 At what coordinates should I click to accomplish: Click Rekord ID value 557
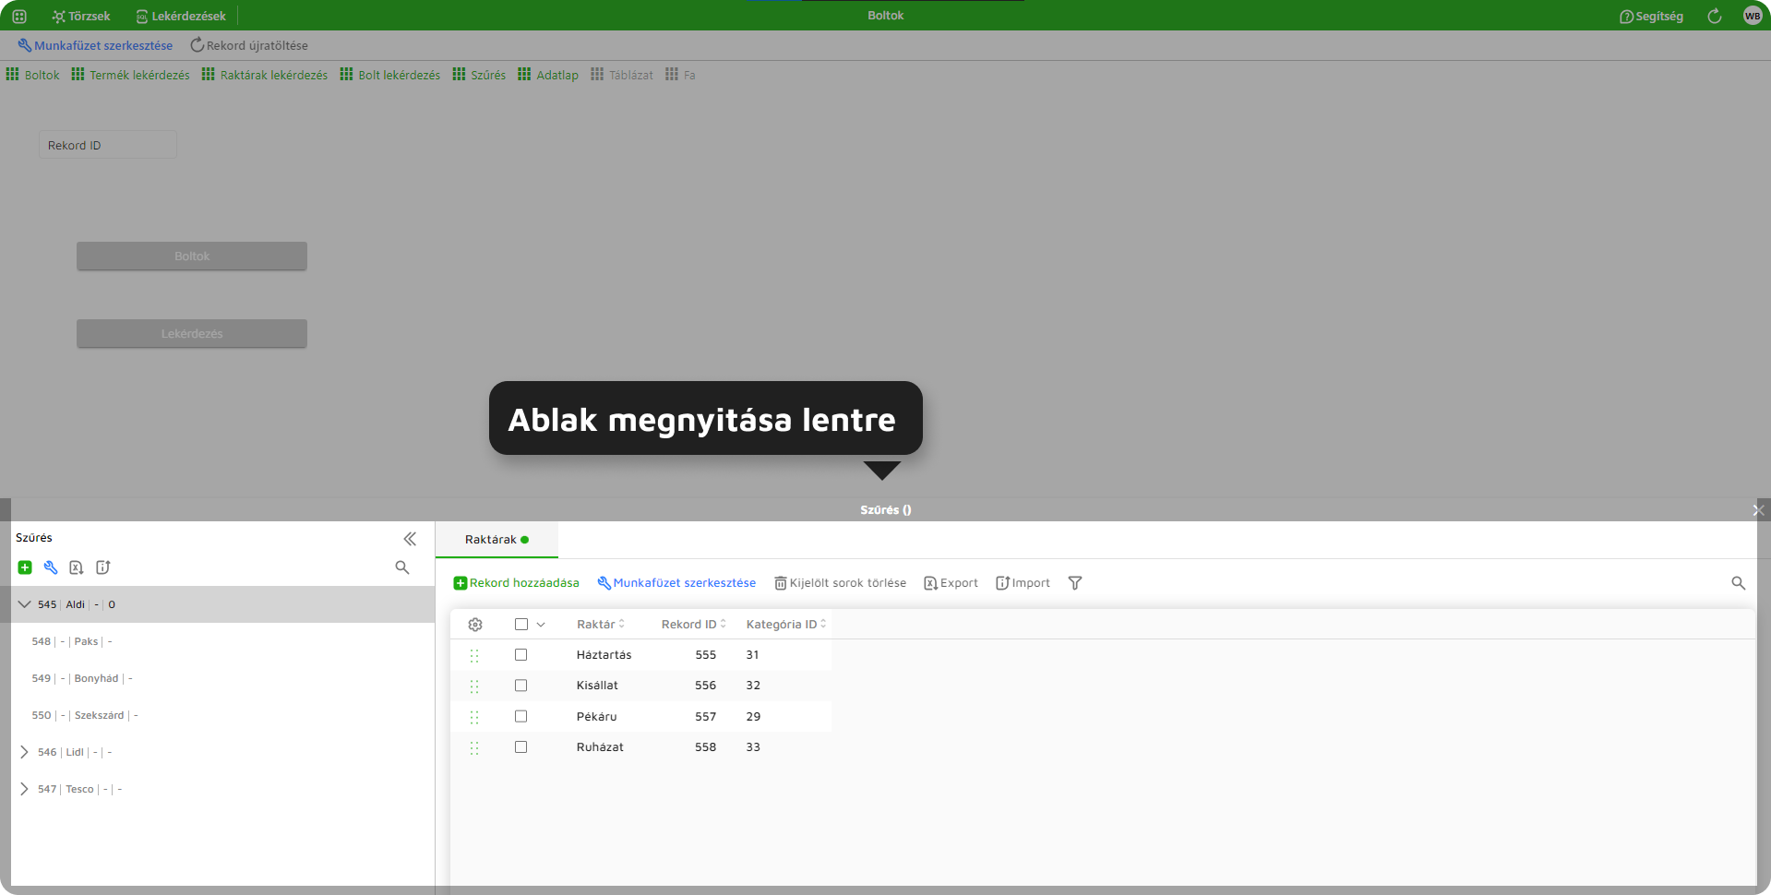click(x=706, y=717)
